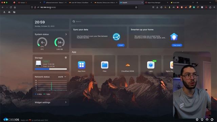Open the browser downloads panel
The width and height of the screenshot is (217, 122).
157,7
